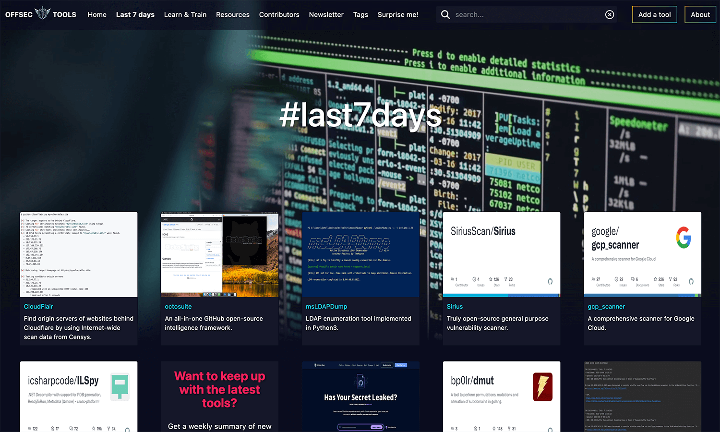720x432 pixels.
Task: Click the dmut lightning bolt logo
Action: pyautogui.click(x=543, y=387)
